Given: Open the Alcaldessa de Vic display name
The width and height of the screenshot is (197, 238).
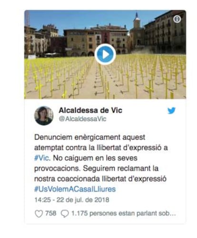Looking at the screenshot, I should coord(90,110).
